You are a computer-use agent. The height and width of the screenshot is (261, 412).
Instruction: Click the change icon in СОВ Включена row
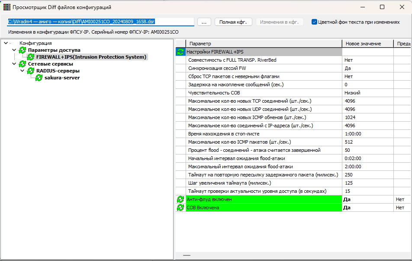[x=180, y=208]
